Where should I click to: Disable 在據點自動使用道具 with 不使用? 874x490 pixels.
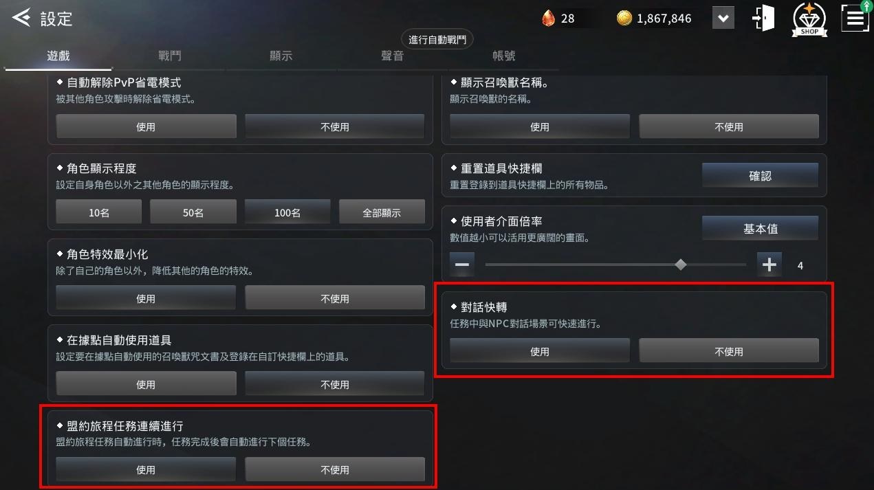click(335, 385)
